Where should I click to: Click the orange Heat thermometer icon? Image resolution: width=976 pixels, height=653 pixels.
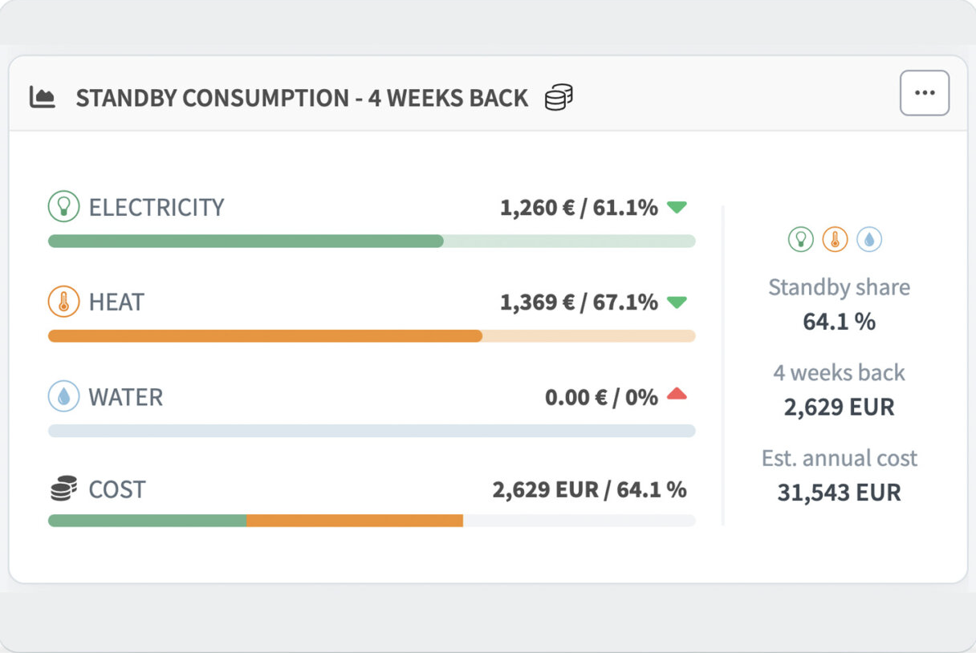click(63, 302)
